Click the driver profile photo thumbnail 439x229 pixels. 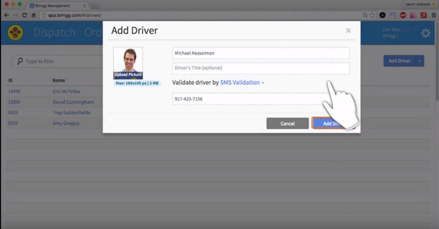(128, 63)
